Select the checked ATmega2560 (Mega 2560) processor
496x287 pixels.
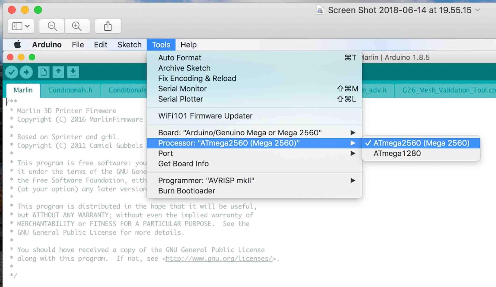click(421, 143)
